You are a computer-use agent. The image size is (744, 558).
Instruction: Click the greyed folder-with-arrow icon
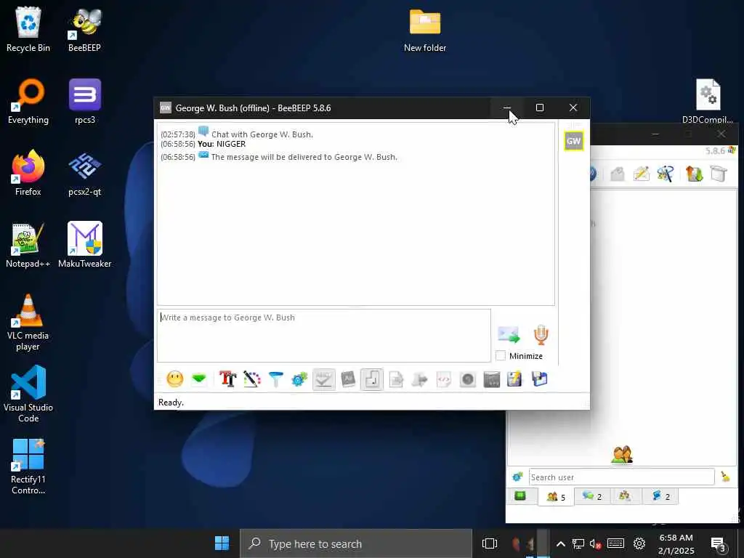[419, 379]
